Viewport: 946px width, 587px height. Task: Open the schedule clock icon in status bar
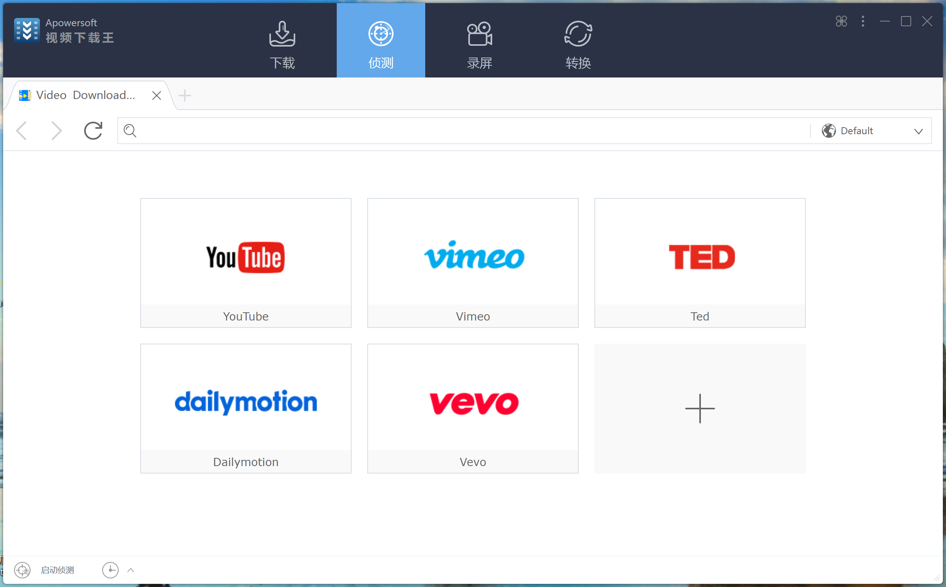tap(110, 570)
